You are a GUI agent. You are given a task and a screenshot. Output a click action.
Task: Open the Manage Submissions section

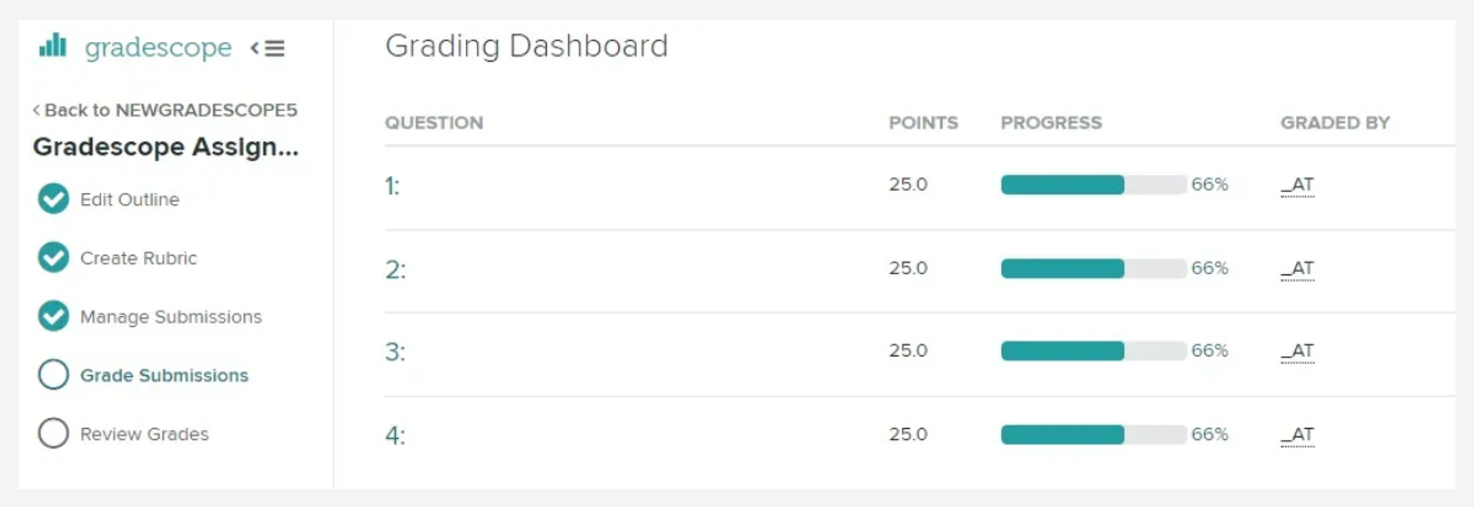click(x=171, y=316)
